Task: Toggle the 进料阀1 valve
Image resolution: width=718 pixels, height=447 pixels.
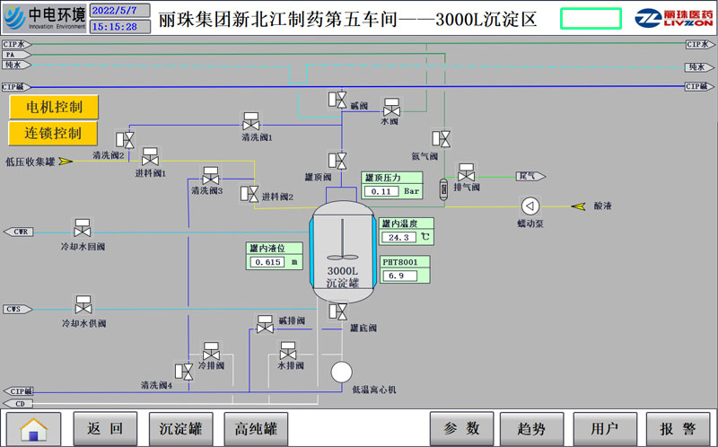Action: click(150, 158)
